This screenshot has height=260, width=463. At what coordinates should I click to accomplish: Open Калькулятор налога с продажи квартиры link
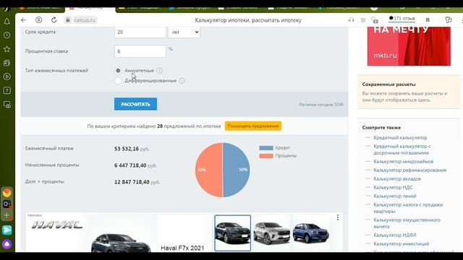[x=408, y=208]
